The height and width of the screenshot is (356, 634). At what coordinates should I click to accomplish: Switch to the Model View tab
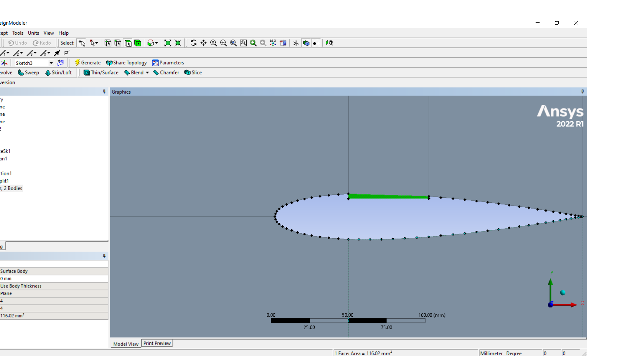[126, 344]
